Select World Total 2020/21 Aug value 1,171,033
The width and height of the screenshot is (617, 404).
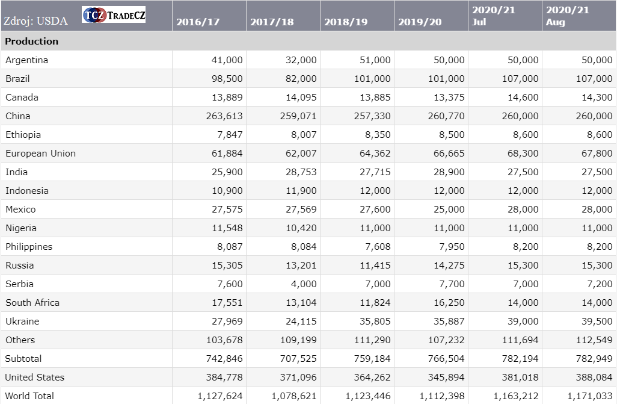pyautogui.click(x=590, y=396)
